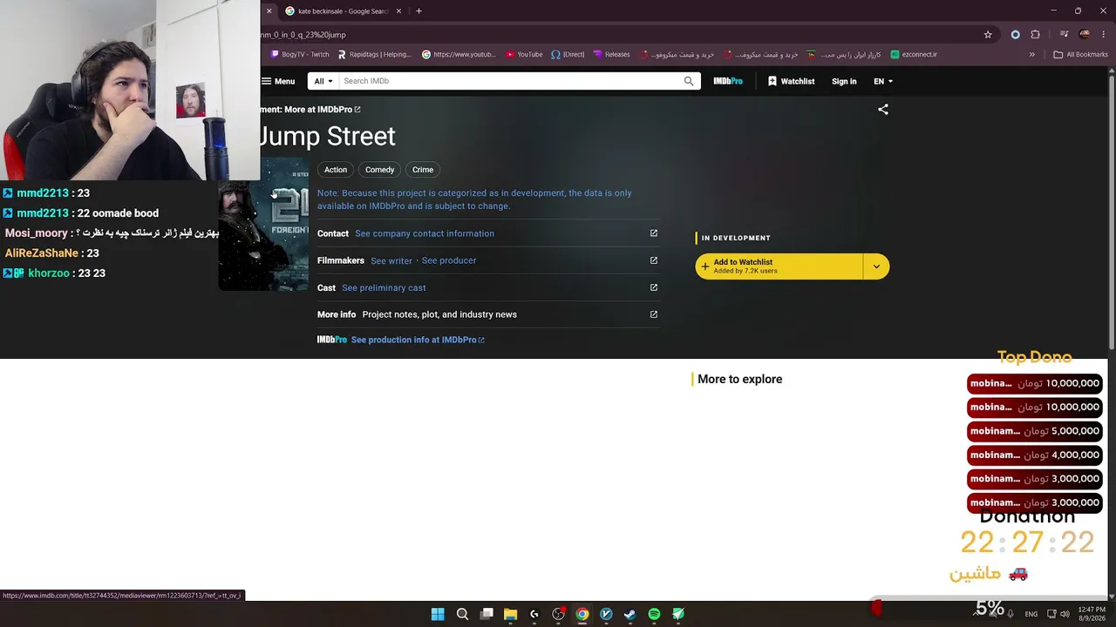Select the Crime genre chip
The height and width of the screenshot is (627, 1116).
point(423,170)
